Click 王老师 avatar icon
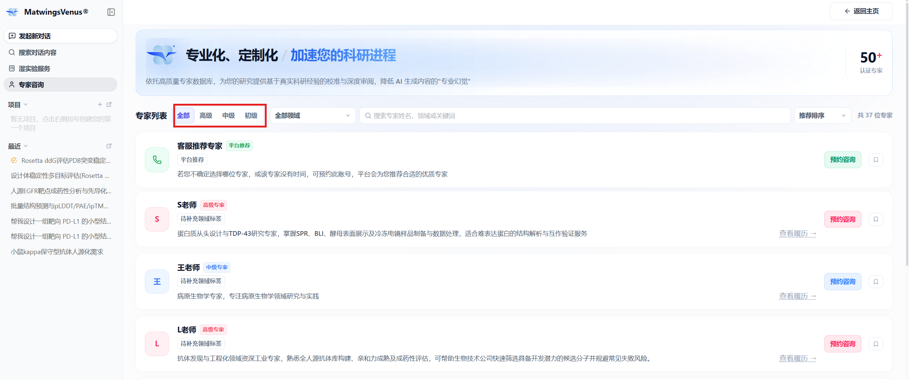 pos(157,282)
